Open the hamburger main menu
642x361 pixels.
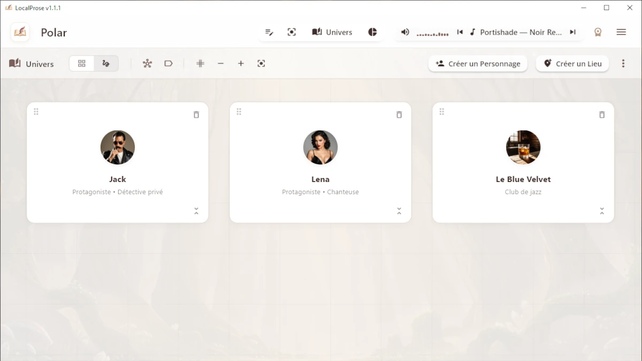point(621,32)
